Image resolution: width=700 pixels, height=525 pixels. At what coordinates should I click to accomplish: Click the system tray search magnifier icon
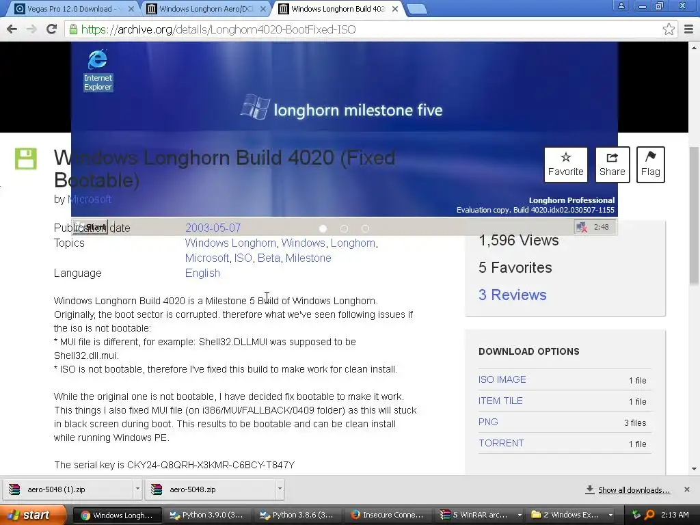coord(649,515)
